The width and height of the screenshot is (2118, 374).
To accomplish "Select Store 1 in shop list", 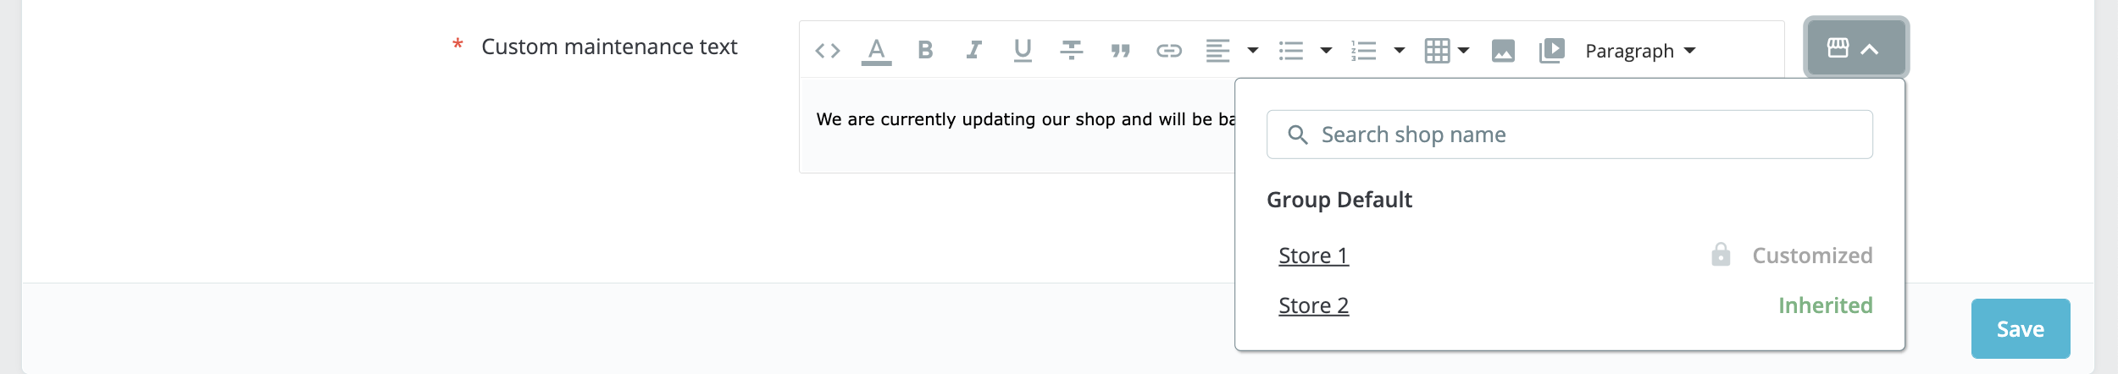I will (1313, 256).
